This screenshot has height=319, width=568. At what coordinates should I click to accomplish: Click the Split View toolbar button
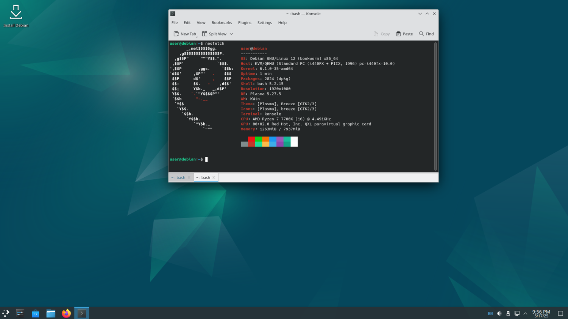click(214, 34)
